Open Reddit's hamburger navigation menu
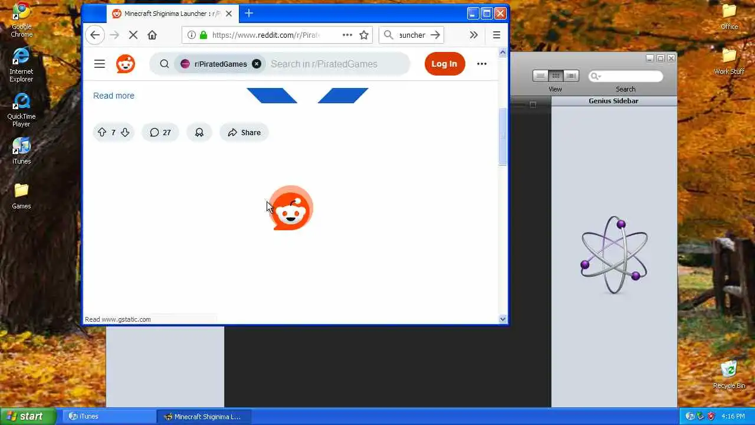 [x=100, y=64]
